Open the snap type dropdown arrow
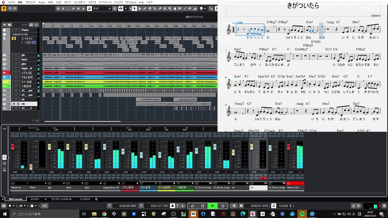The image size is (388, 218). tap(126, 8)
